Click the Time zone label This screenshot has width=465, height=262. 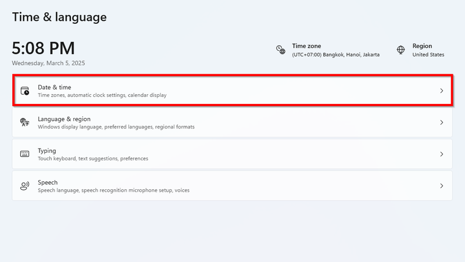[x=306, y=46]
